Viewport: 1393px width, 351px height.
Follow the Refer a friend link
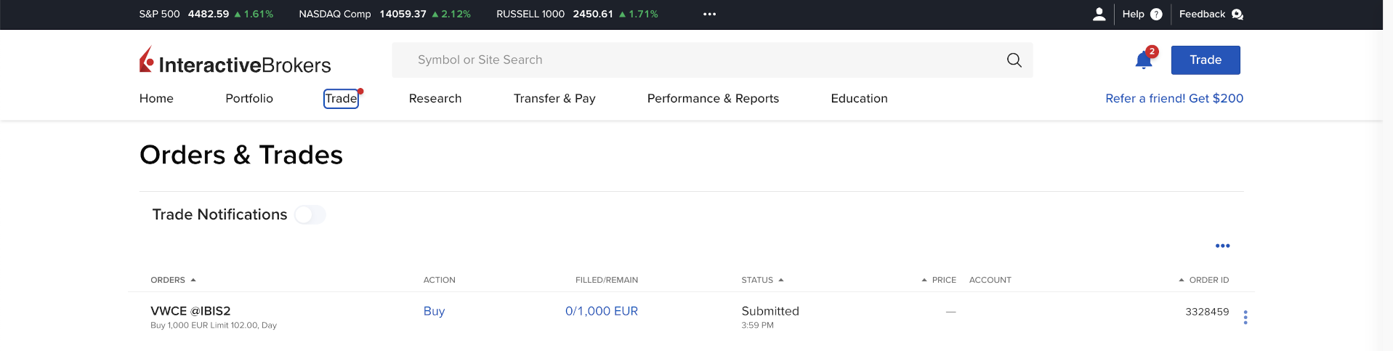click(x=1174, y=99)
